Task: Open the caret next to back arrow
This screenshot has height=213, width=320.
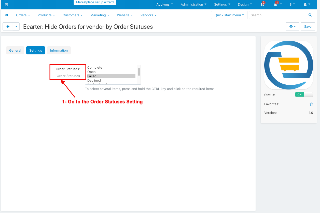Action: point(16,26)
